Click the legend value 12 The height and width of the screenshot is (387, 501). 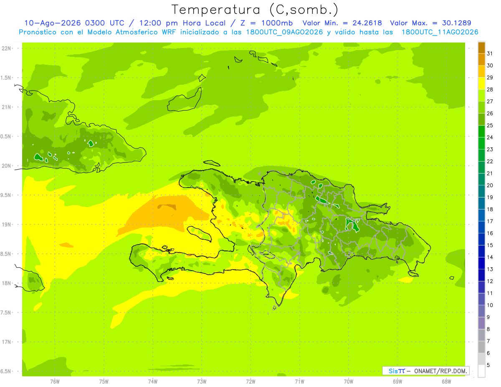(490, 281)
